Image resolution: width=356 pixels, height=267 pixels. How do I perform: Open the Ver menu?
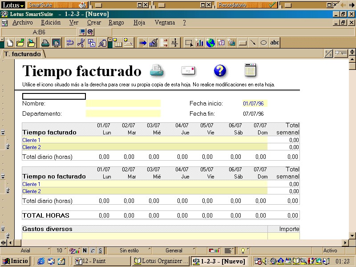74,23
